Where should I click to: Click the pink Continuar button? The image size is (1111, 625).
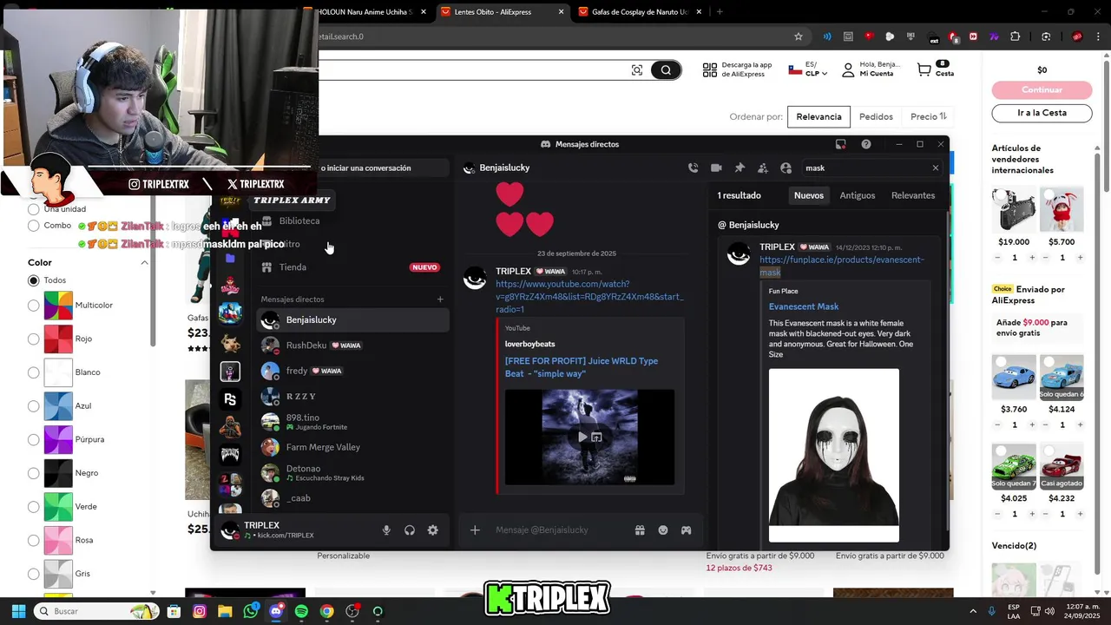coord(1042,90)
